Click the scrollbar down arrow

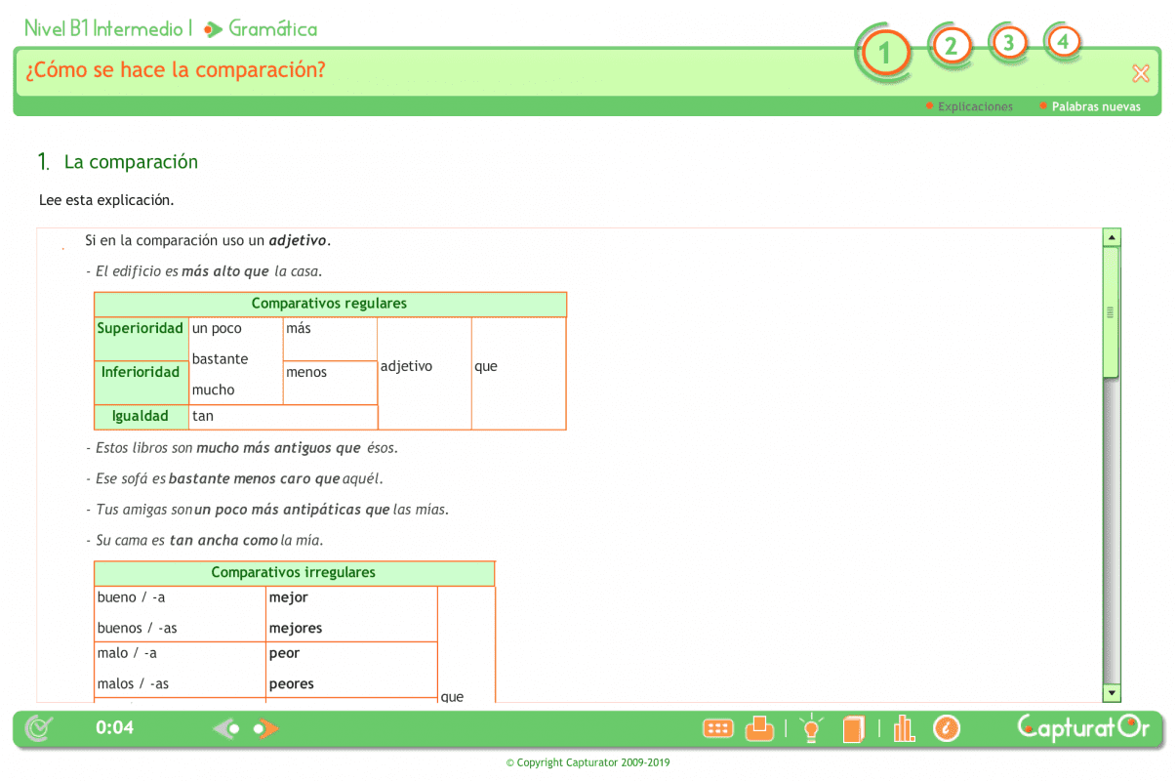(x=1112, y=693)
